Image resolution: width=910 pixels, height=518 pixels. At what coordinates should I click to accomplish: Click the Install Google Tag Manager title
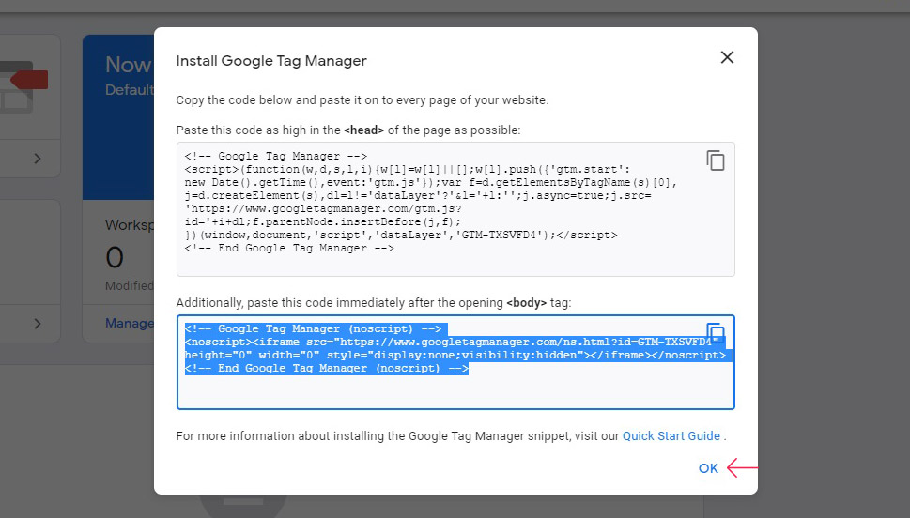[x=271, y=61]
